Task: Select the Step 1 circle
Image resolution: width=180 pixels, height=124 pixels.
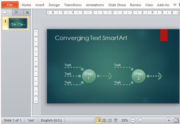Action: (89, 76)
